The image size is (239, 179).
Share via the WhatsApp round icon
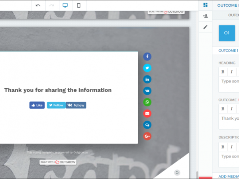point(147,102)
